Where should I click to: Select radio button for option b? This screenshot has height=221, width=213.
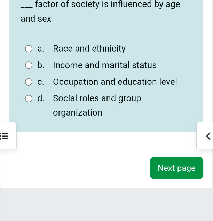click(29, 65)
